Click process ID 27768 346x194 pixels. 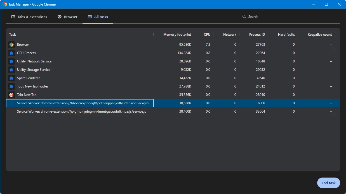[260, 45]
